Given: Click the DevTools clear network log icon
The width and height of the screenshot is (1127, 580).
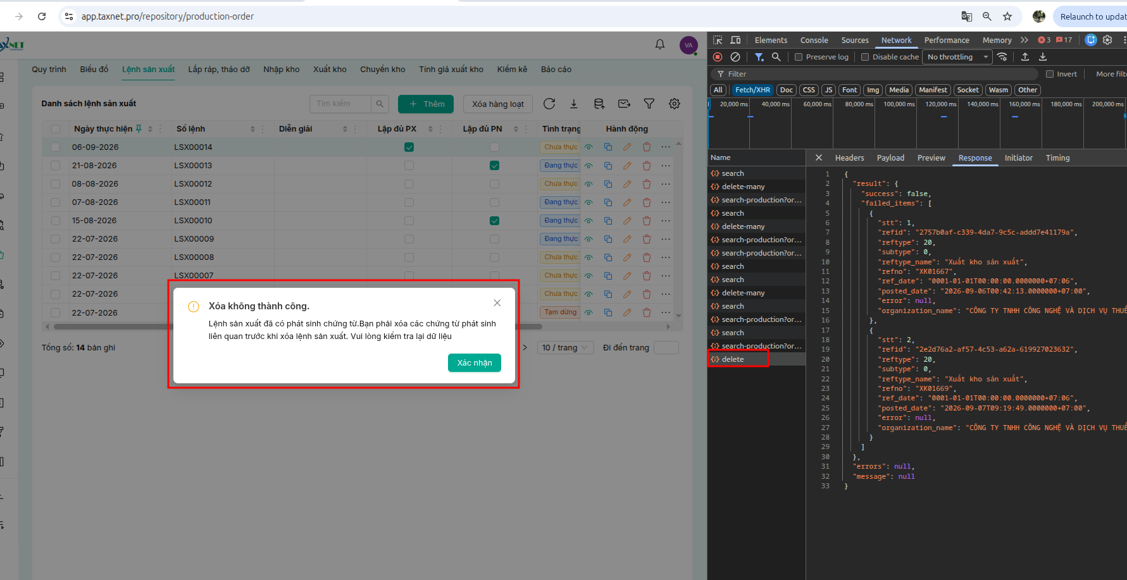Looking at the screenshot, I should pos(735,57).
